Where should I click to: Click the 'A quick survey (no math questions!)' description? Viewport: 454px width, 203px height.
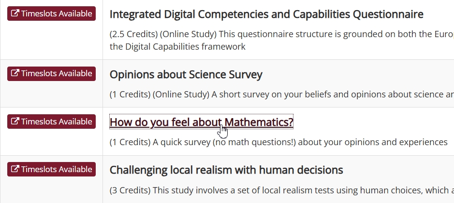(224, 142)
